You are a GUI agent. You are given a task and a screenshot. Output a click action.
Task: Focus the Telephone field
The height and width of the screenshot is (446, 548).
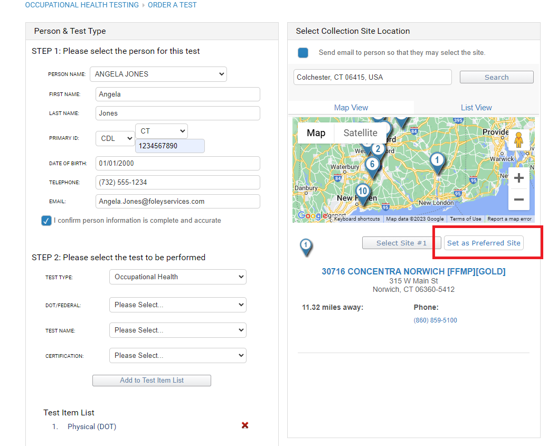point(178,183)
